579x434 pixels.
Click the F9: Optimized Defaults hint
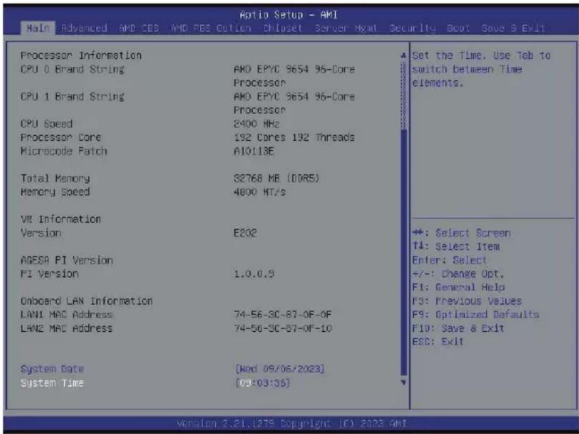(x=476, y=314)
